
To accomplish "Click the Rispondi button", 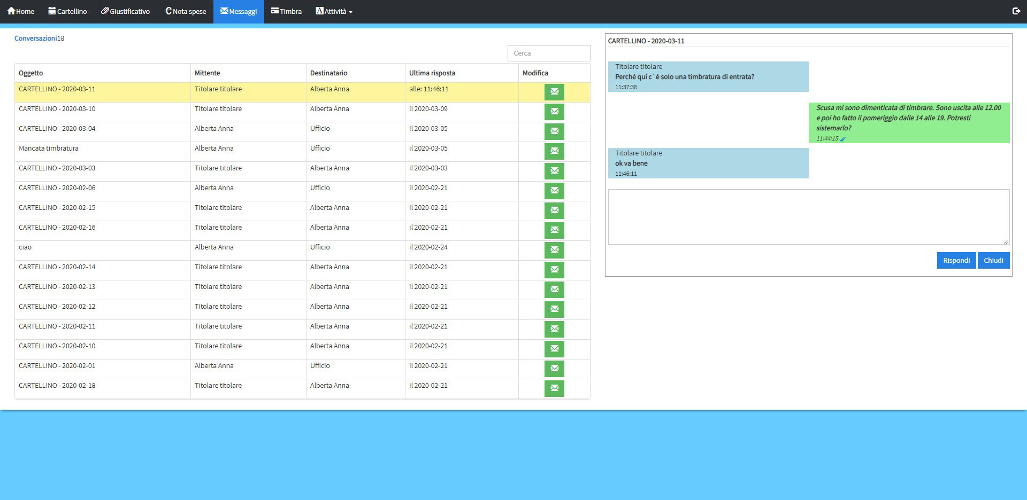I will [956, 260].
